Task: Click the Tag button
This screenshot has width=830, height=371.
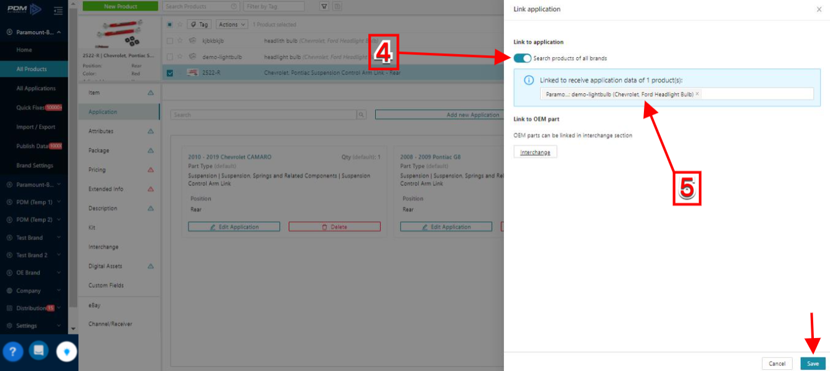Action: 199,24
